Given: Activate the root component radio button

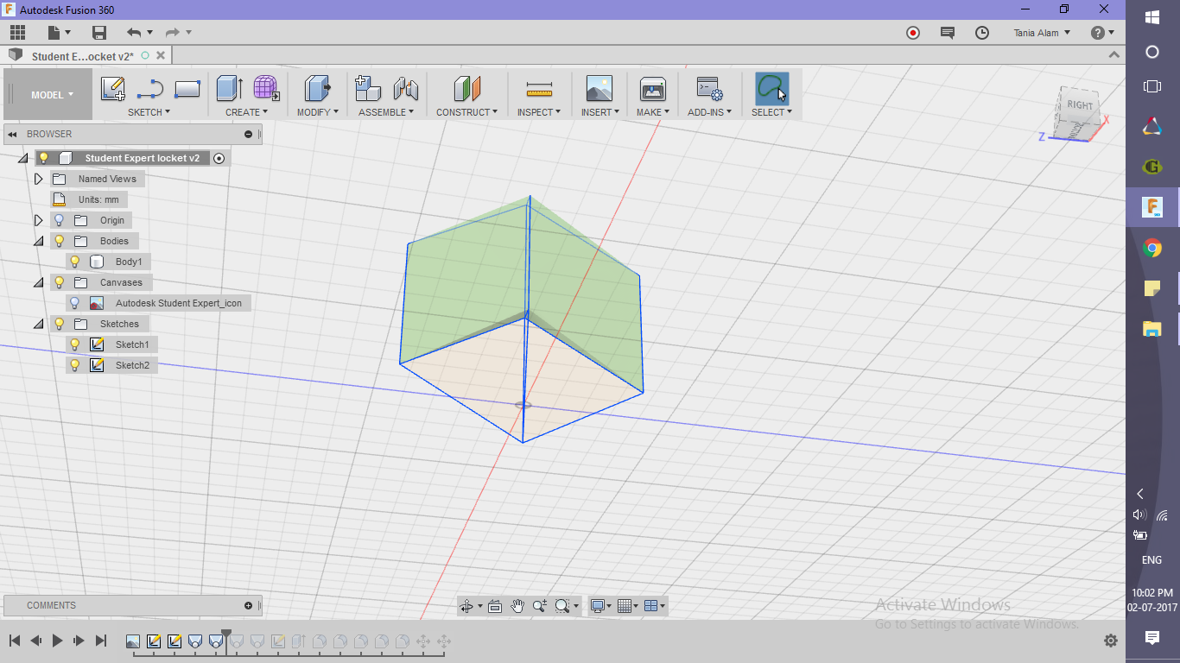Looking at the screenshot, I should coord(219,158).
